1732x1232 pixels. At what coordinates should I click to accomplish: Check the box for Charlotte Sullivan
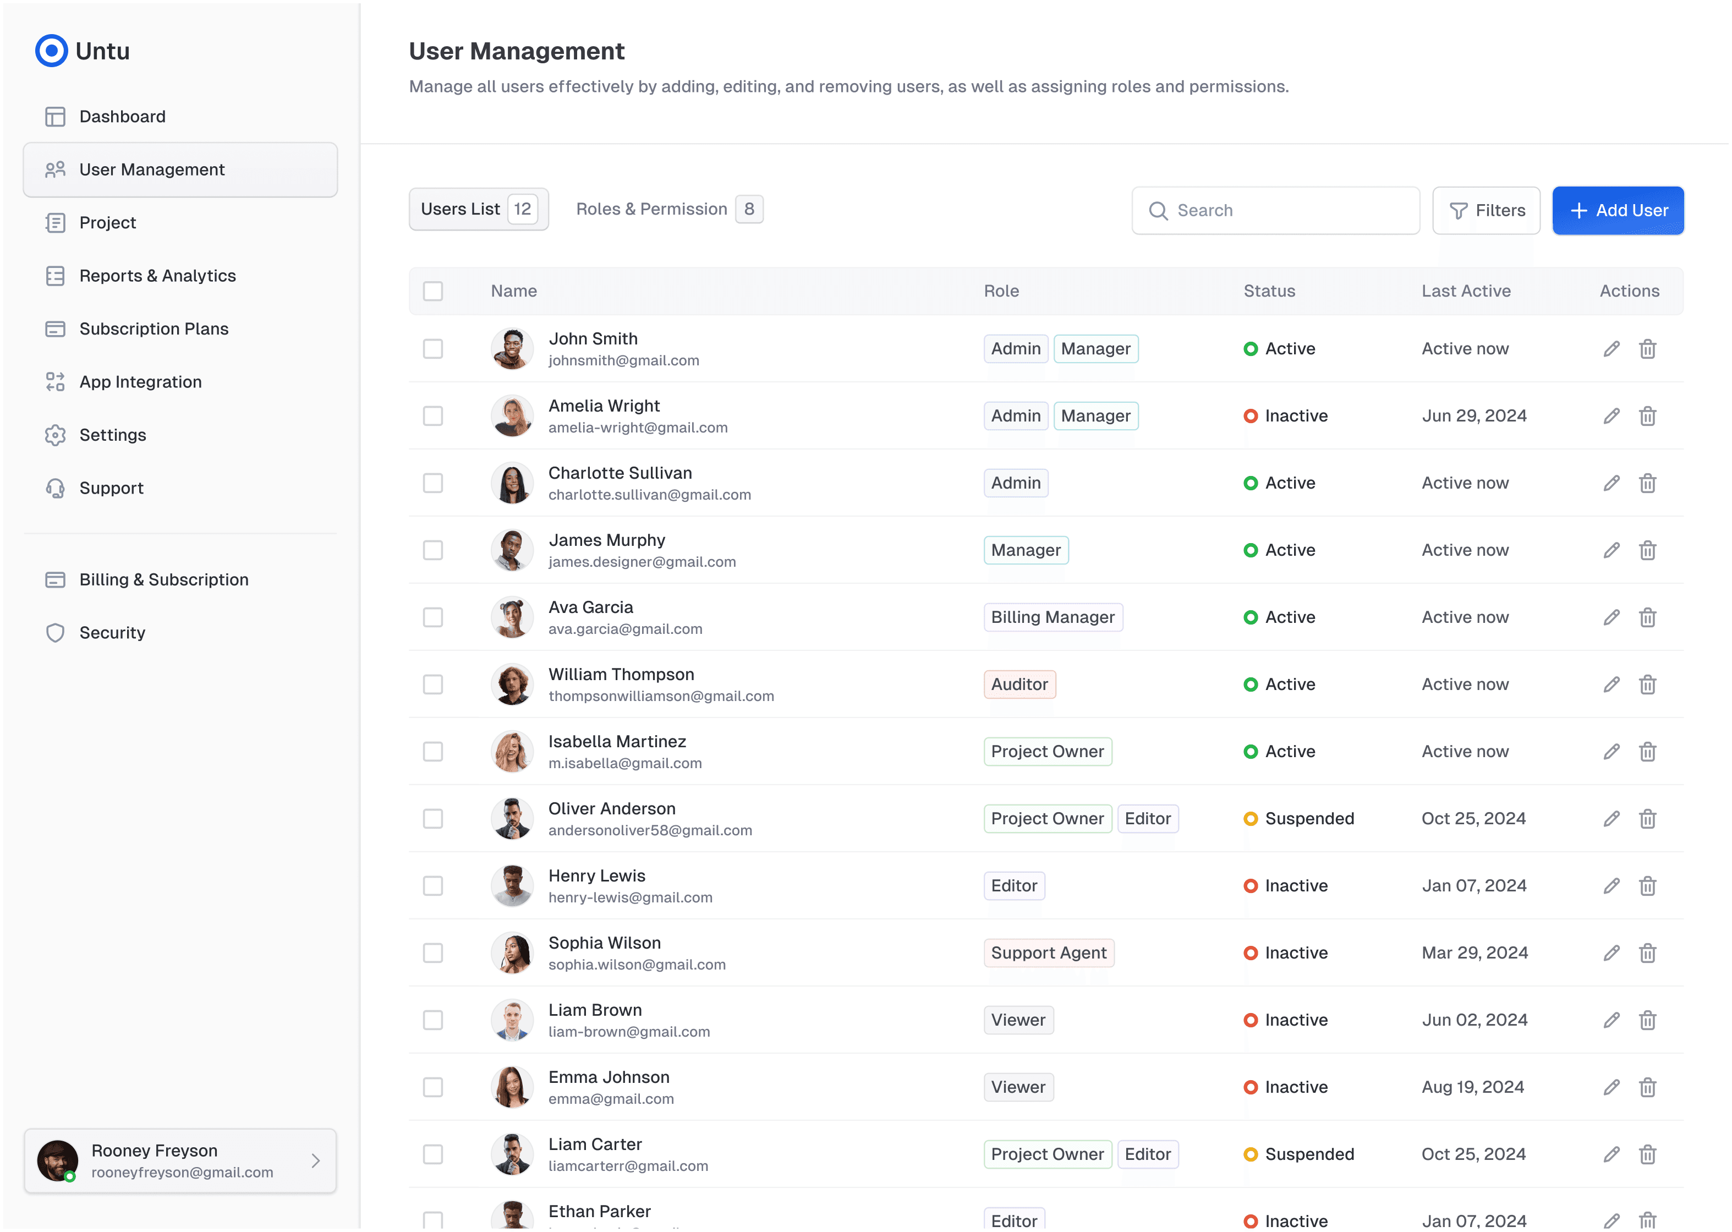[x=433, y=483]
